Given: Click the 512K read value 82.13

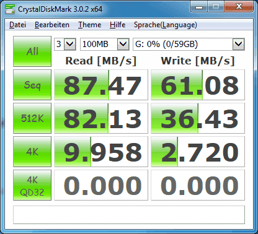Looking at the screenshot, I should tap(101, 118).
